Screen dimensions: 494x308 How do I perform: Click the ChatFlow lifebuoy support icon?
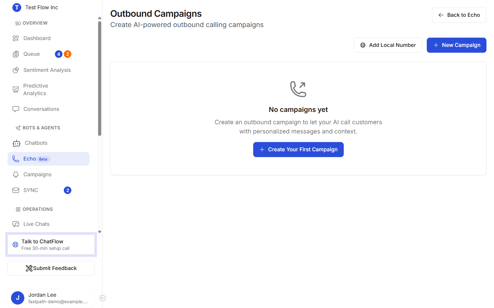click(x=15, y=245)
